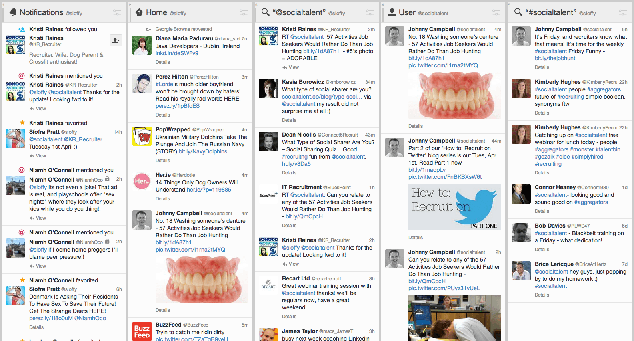Open ht.ly/v3Da5 link in Dean Nicolls tweet
The width and height of the screenshot is (634, 341).
(296, 164)
